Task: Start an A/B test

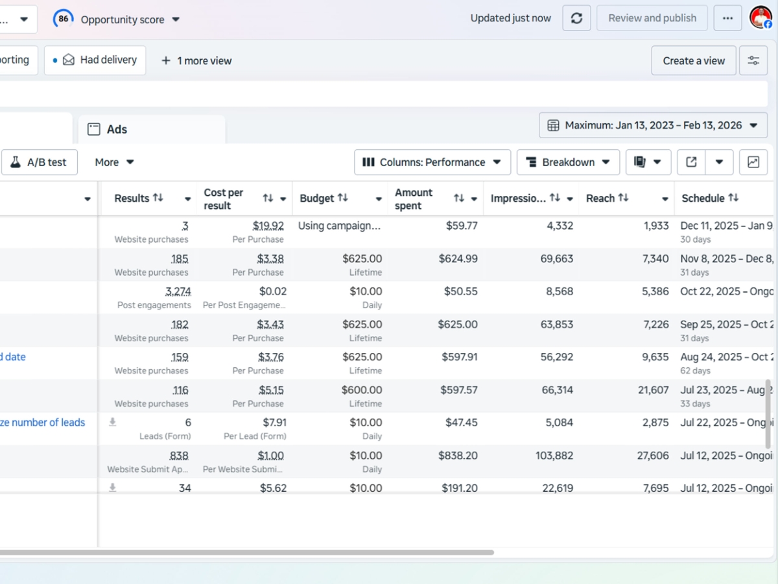Action: click(39, 162)
